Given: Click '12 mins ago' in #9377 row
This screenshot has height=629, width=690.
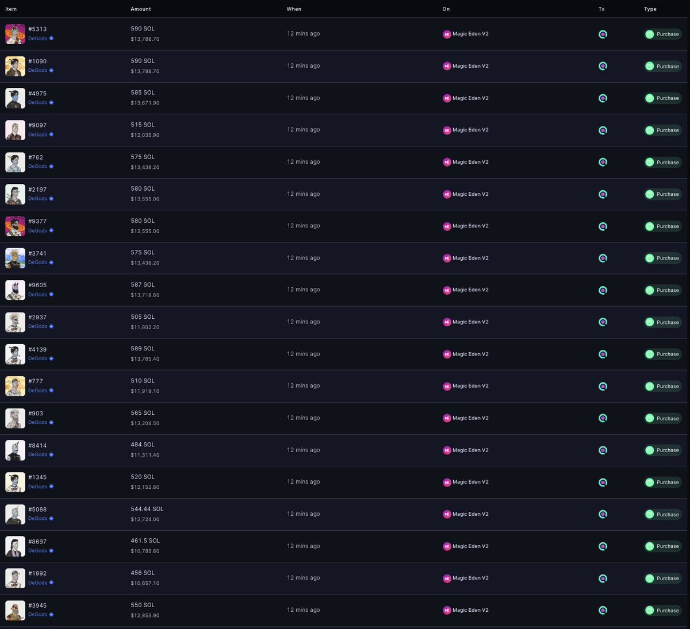Looking at the screenshot, I should coord(304,226).
